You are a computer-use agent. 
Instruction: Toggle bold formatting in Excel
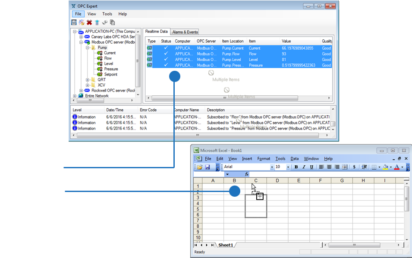tap(296, 167)
